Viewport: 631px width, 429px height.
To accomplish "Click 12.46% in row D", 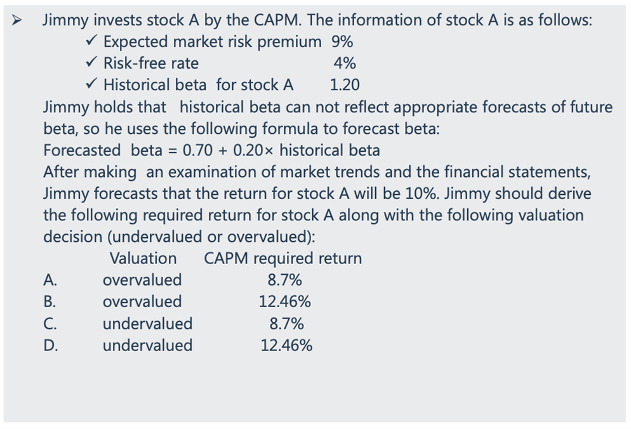I will point(286,345).
